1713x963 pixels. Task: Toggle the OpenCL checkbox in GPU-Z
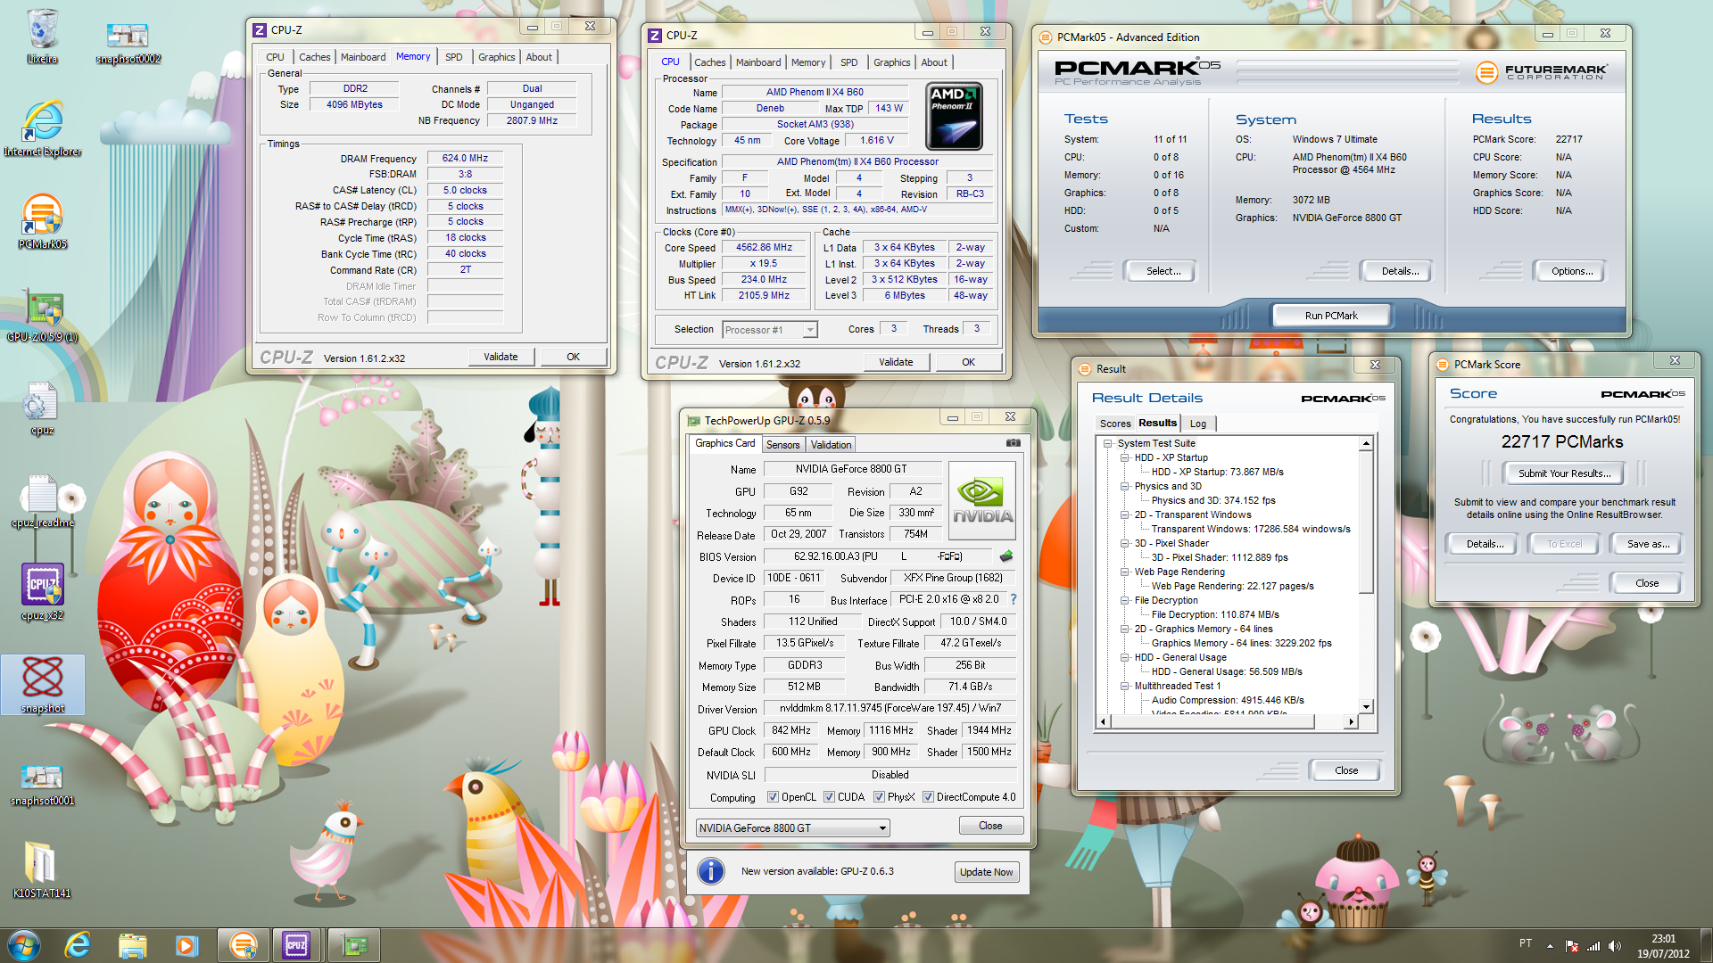(773, 797)
